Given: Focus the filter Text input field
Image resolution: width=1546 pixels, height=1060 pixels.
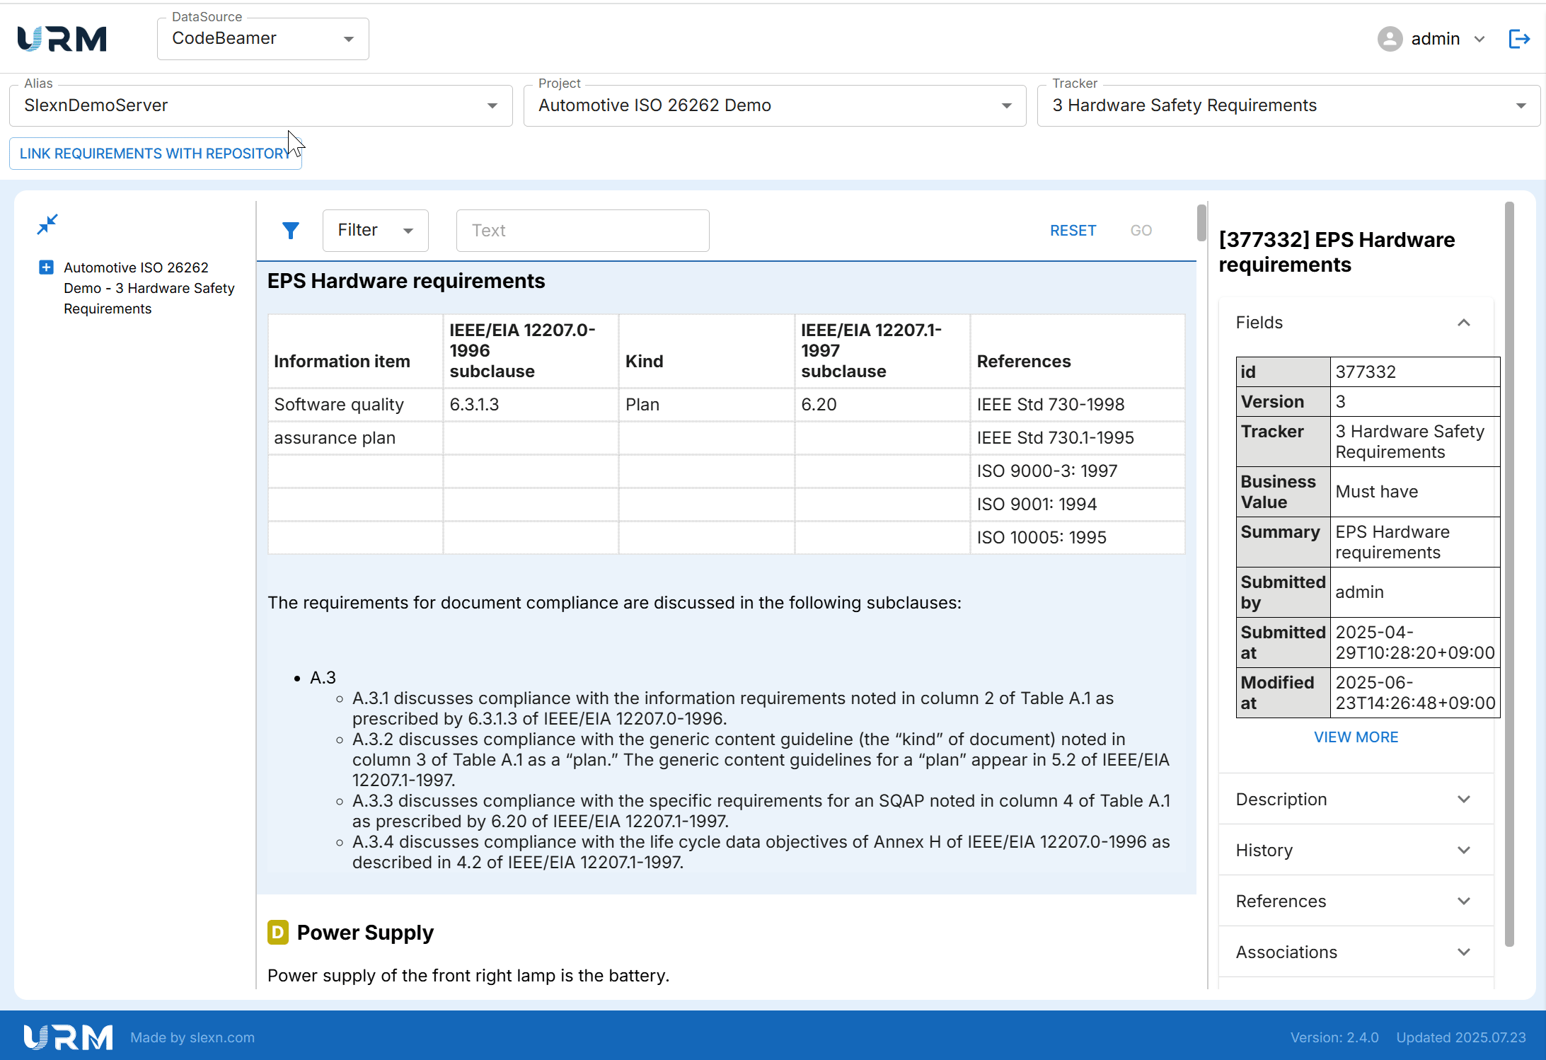Looking at the screenshot, I should point(582,231).
